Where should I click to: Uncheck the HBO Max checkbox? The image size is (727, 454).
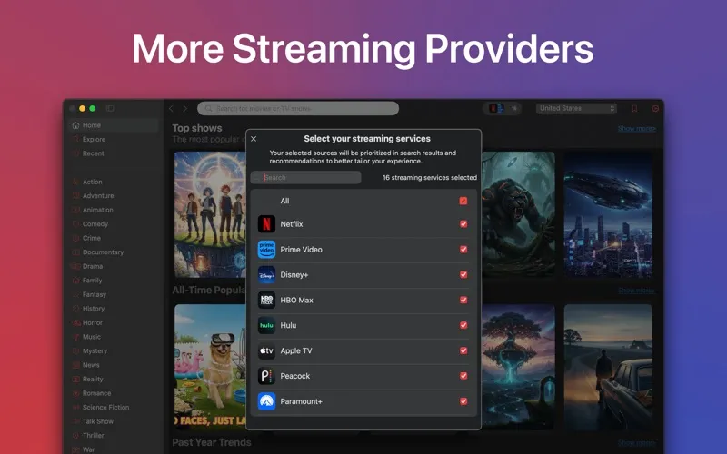pos(463,301)
